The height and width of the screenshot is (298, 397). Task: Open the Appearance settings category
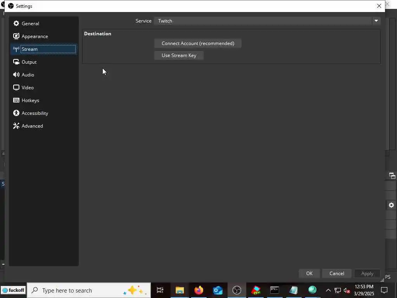[43, 36]
